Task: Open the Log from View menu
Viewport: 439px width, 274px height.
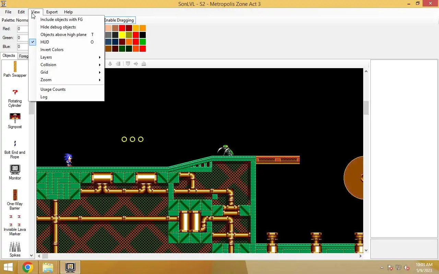Action: (66, 97)
